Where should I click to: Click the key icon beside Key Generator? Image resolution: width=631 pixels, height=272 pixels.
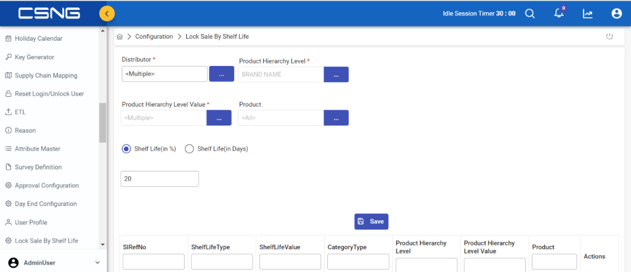[x=8, y=57]
